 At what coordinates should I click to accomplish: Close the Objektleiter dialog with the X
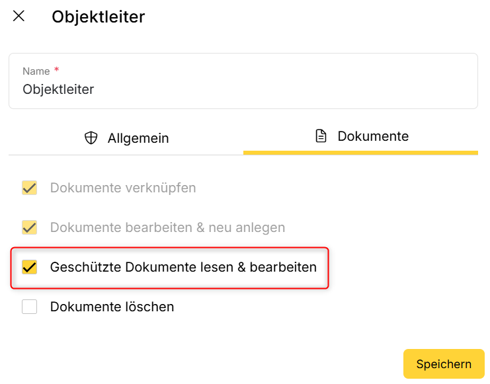pyautogui.click(x=19, y=17)
